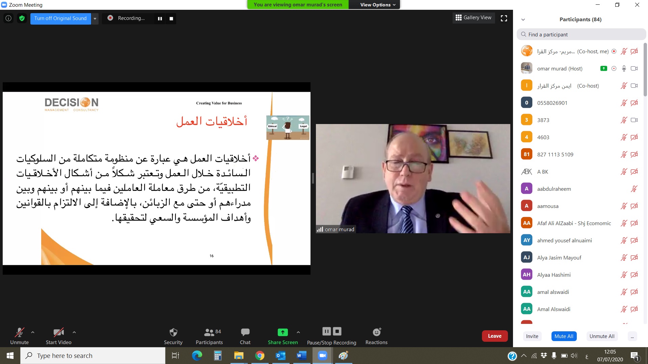Switch to Gallery View
Screen dimensions: 648x364
pos(473,18)
